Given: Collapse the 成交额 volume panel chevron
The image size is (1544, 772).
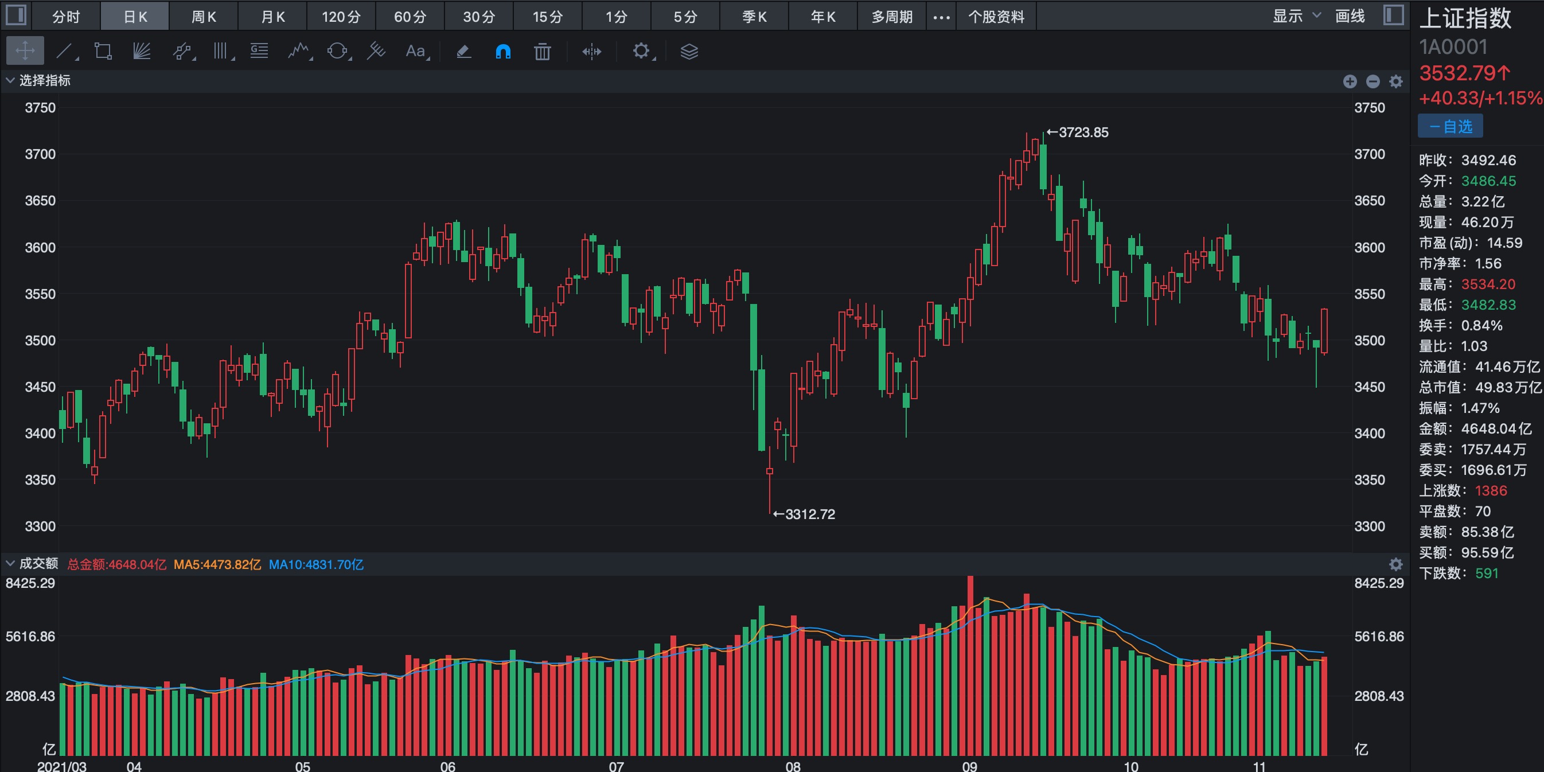Looking at the screenshot, I should pyautogui.click(x=10, y=563).
